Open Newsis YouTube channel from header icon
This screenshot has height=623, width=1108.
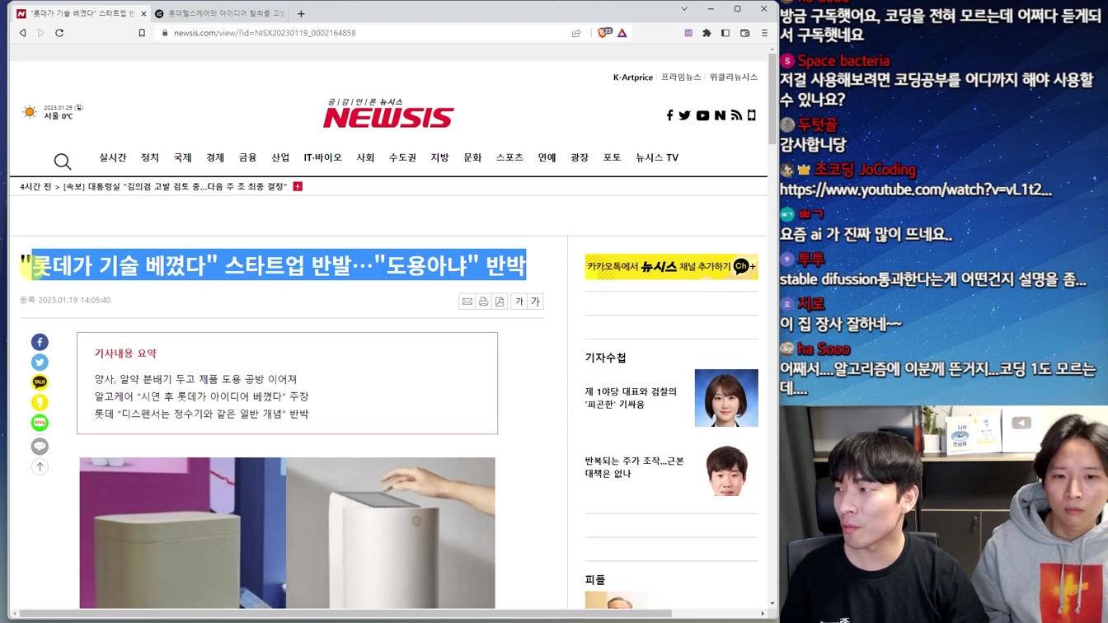click(x=702, y=116)
